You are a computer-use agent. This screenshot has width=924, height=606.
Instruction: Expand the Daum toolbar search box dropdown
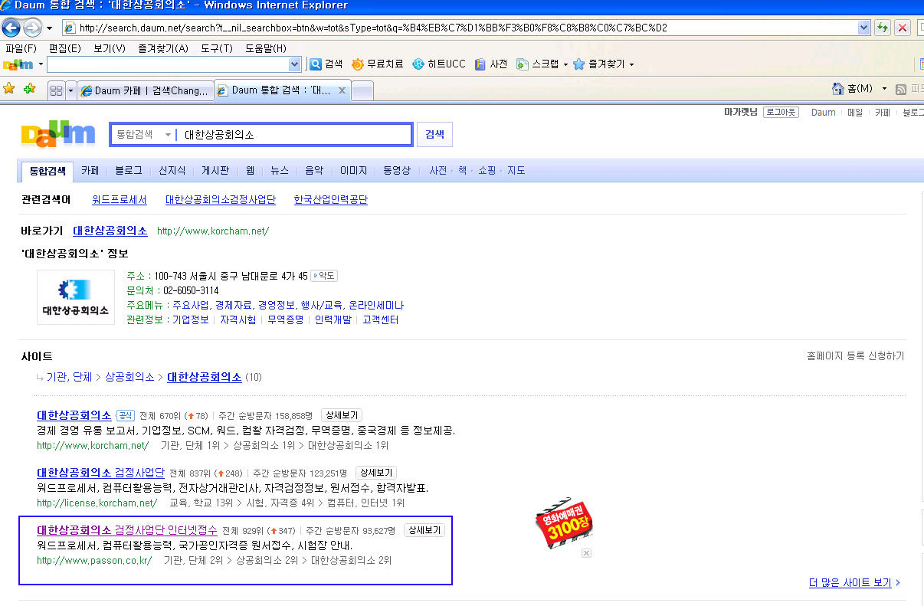(295, 64)
